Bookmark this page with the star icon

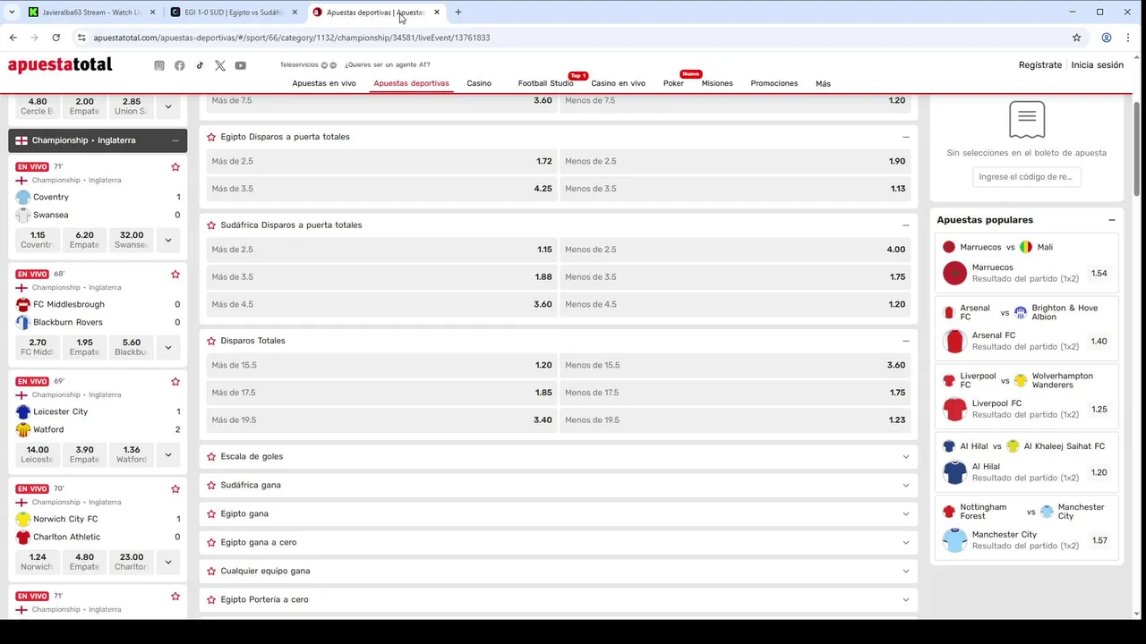pyautogui.click(x=1077, y=38)
